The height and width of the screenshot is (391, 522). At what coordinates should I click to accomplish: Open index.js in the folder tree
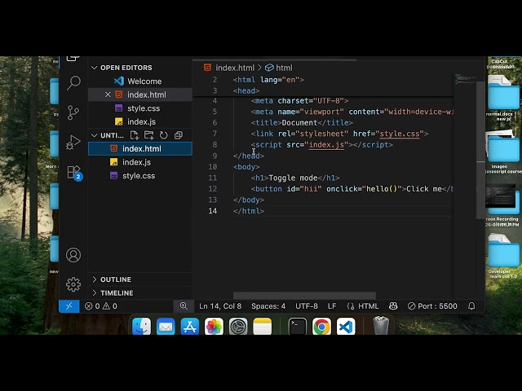(139, 162)
